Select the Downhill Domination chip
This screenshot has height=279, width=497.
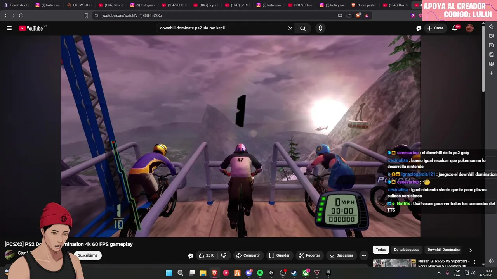pos(444,250)
